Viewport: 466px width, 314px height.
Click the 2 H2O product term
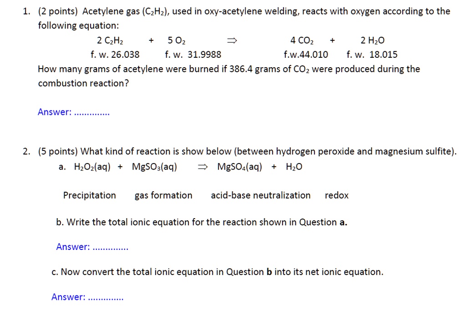point(373,40)
